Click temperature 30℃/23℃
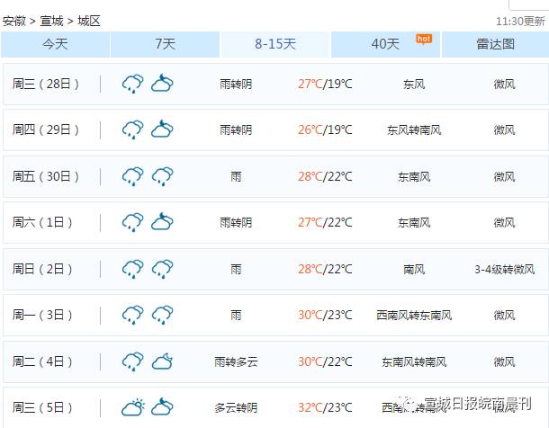Viewport: 549px width, 428px height. click(325, 315)
